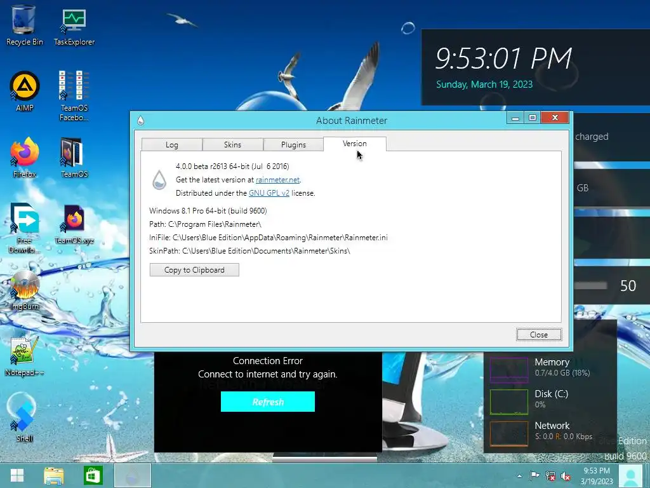Open the AIMP music player icon

[25, 91]
